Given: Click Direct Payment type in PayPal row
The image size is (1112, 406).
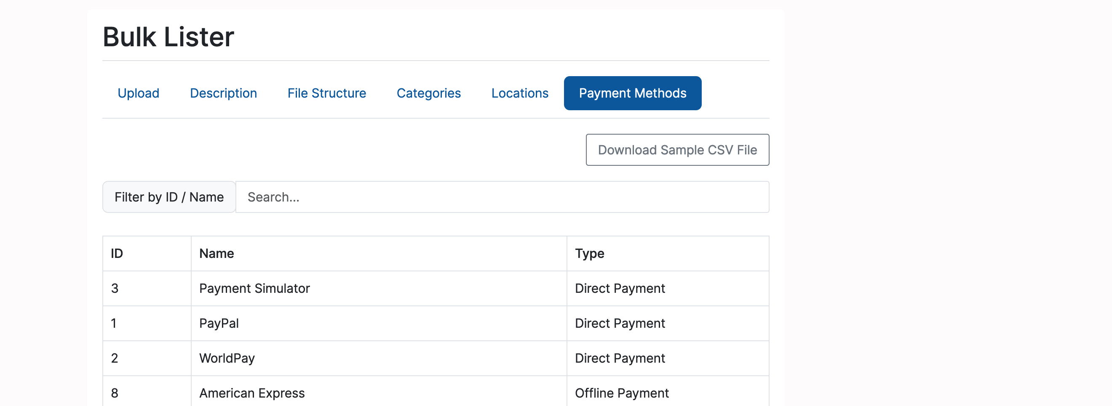Looking at the screenshot, I should click(x=620, y=323).
